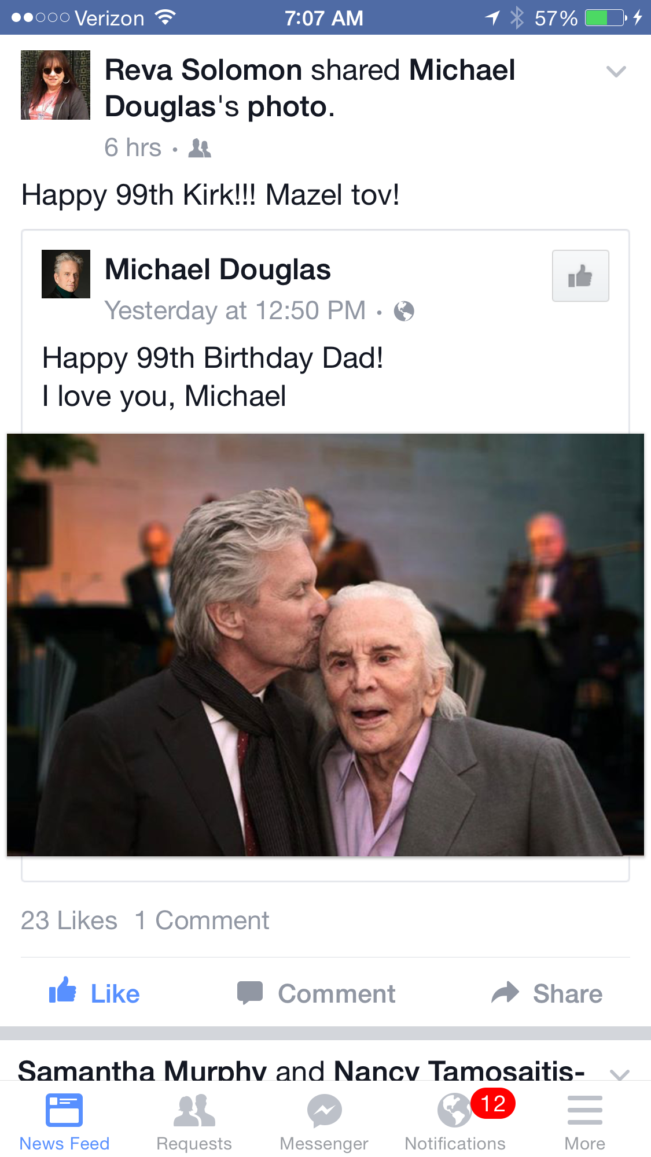Open the shared photo of two men
651x1157 pixels.
click(x=325, y=644)
